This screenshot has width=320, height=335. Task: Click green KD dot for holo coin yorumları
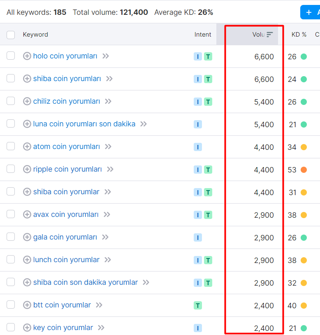[x=304, y=57]
